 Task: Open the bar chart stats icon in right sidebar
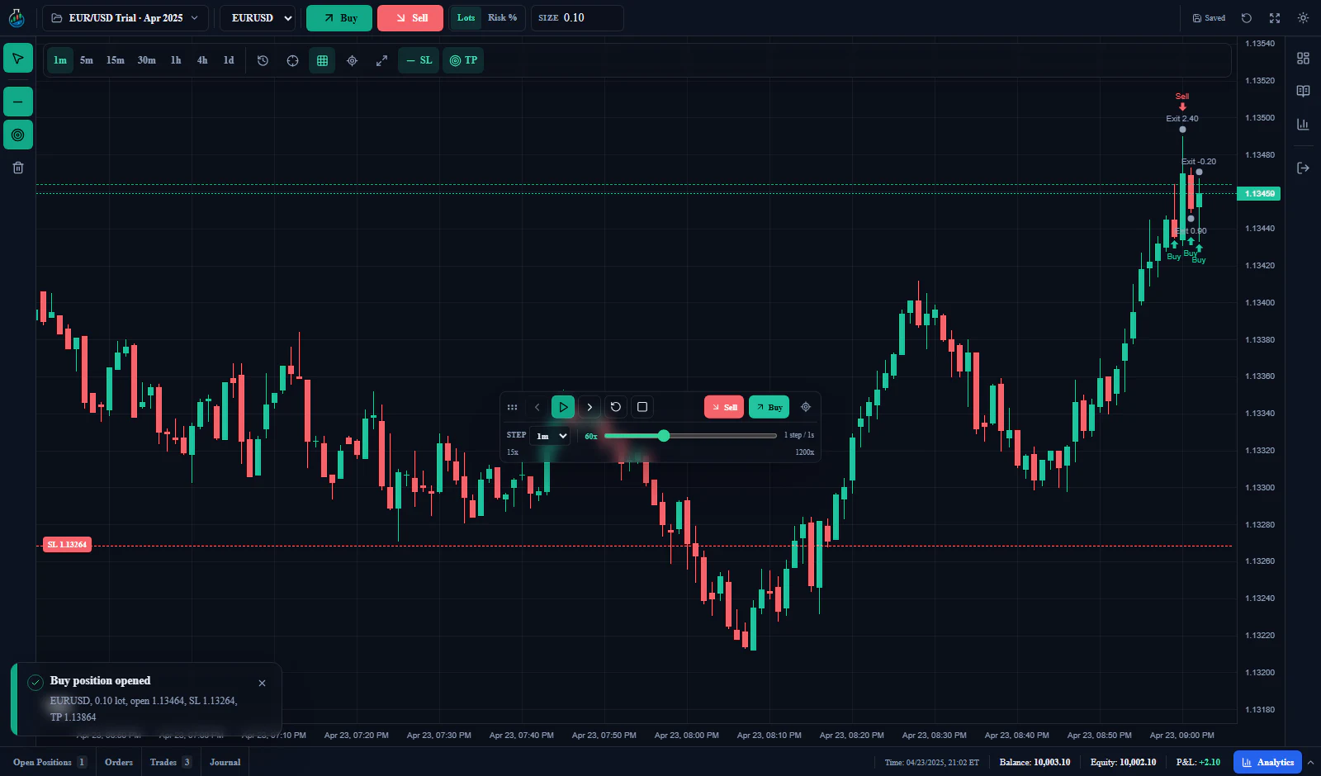click(x=1303, y=125)
